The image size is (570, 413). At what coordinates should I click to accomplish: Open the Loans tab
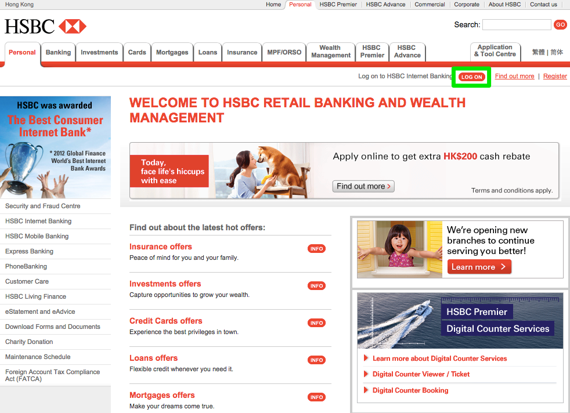click(208, 52)
